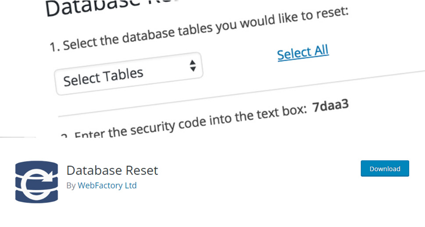Click the horizontal divider below Select Tables
The width and height of the screenshot is (425, 227).
coord(241,93)
